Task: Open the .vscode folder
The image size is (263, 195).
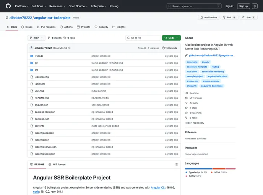Action: pos(39,56)
